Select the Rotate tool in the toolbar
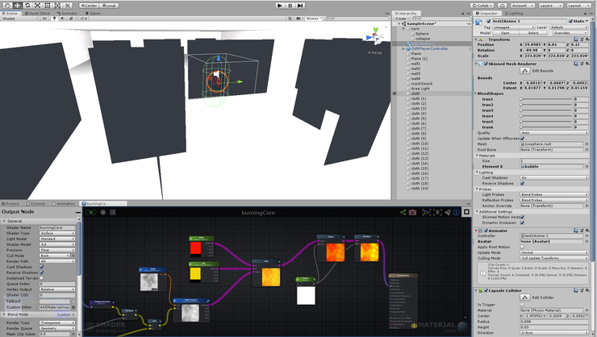This screenshot has height=337, width=597. point(27,6)
